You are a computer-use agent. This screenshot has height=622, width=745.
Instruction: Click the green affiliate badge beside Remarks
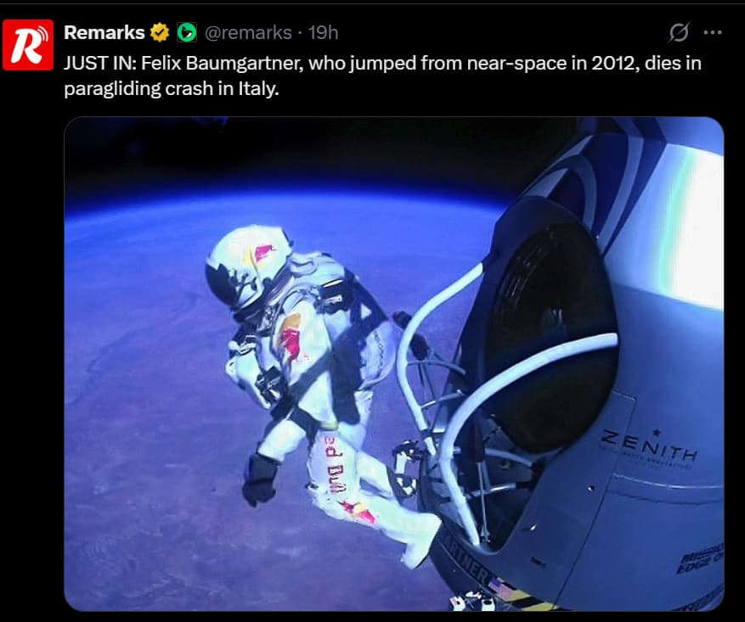coord(187,33)
